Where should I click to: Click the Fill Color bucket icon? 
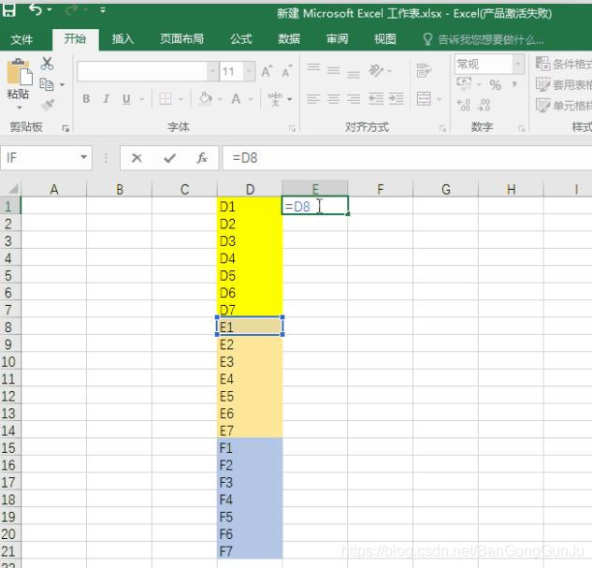[x=206, y=98]
